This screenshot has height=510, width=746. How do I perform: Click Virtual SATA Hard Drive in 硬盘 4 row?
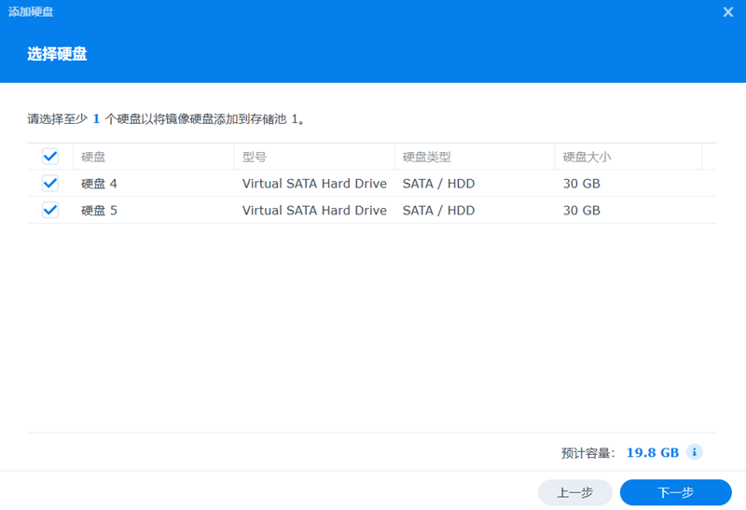tap(314, 184)
